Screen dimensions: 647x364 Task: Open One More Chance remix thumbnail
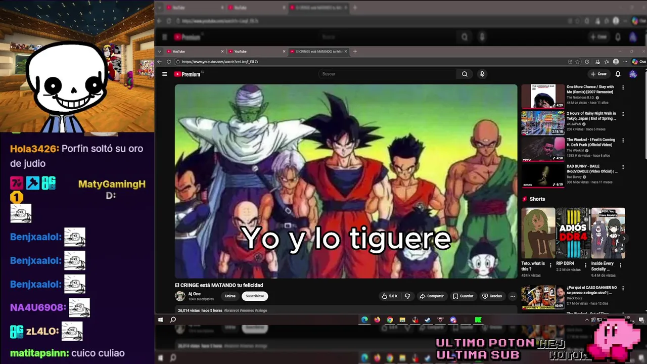543,96
